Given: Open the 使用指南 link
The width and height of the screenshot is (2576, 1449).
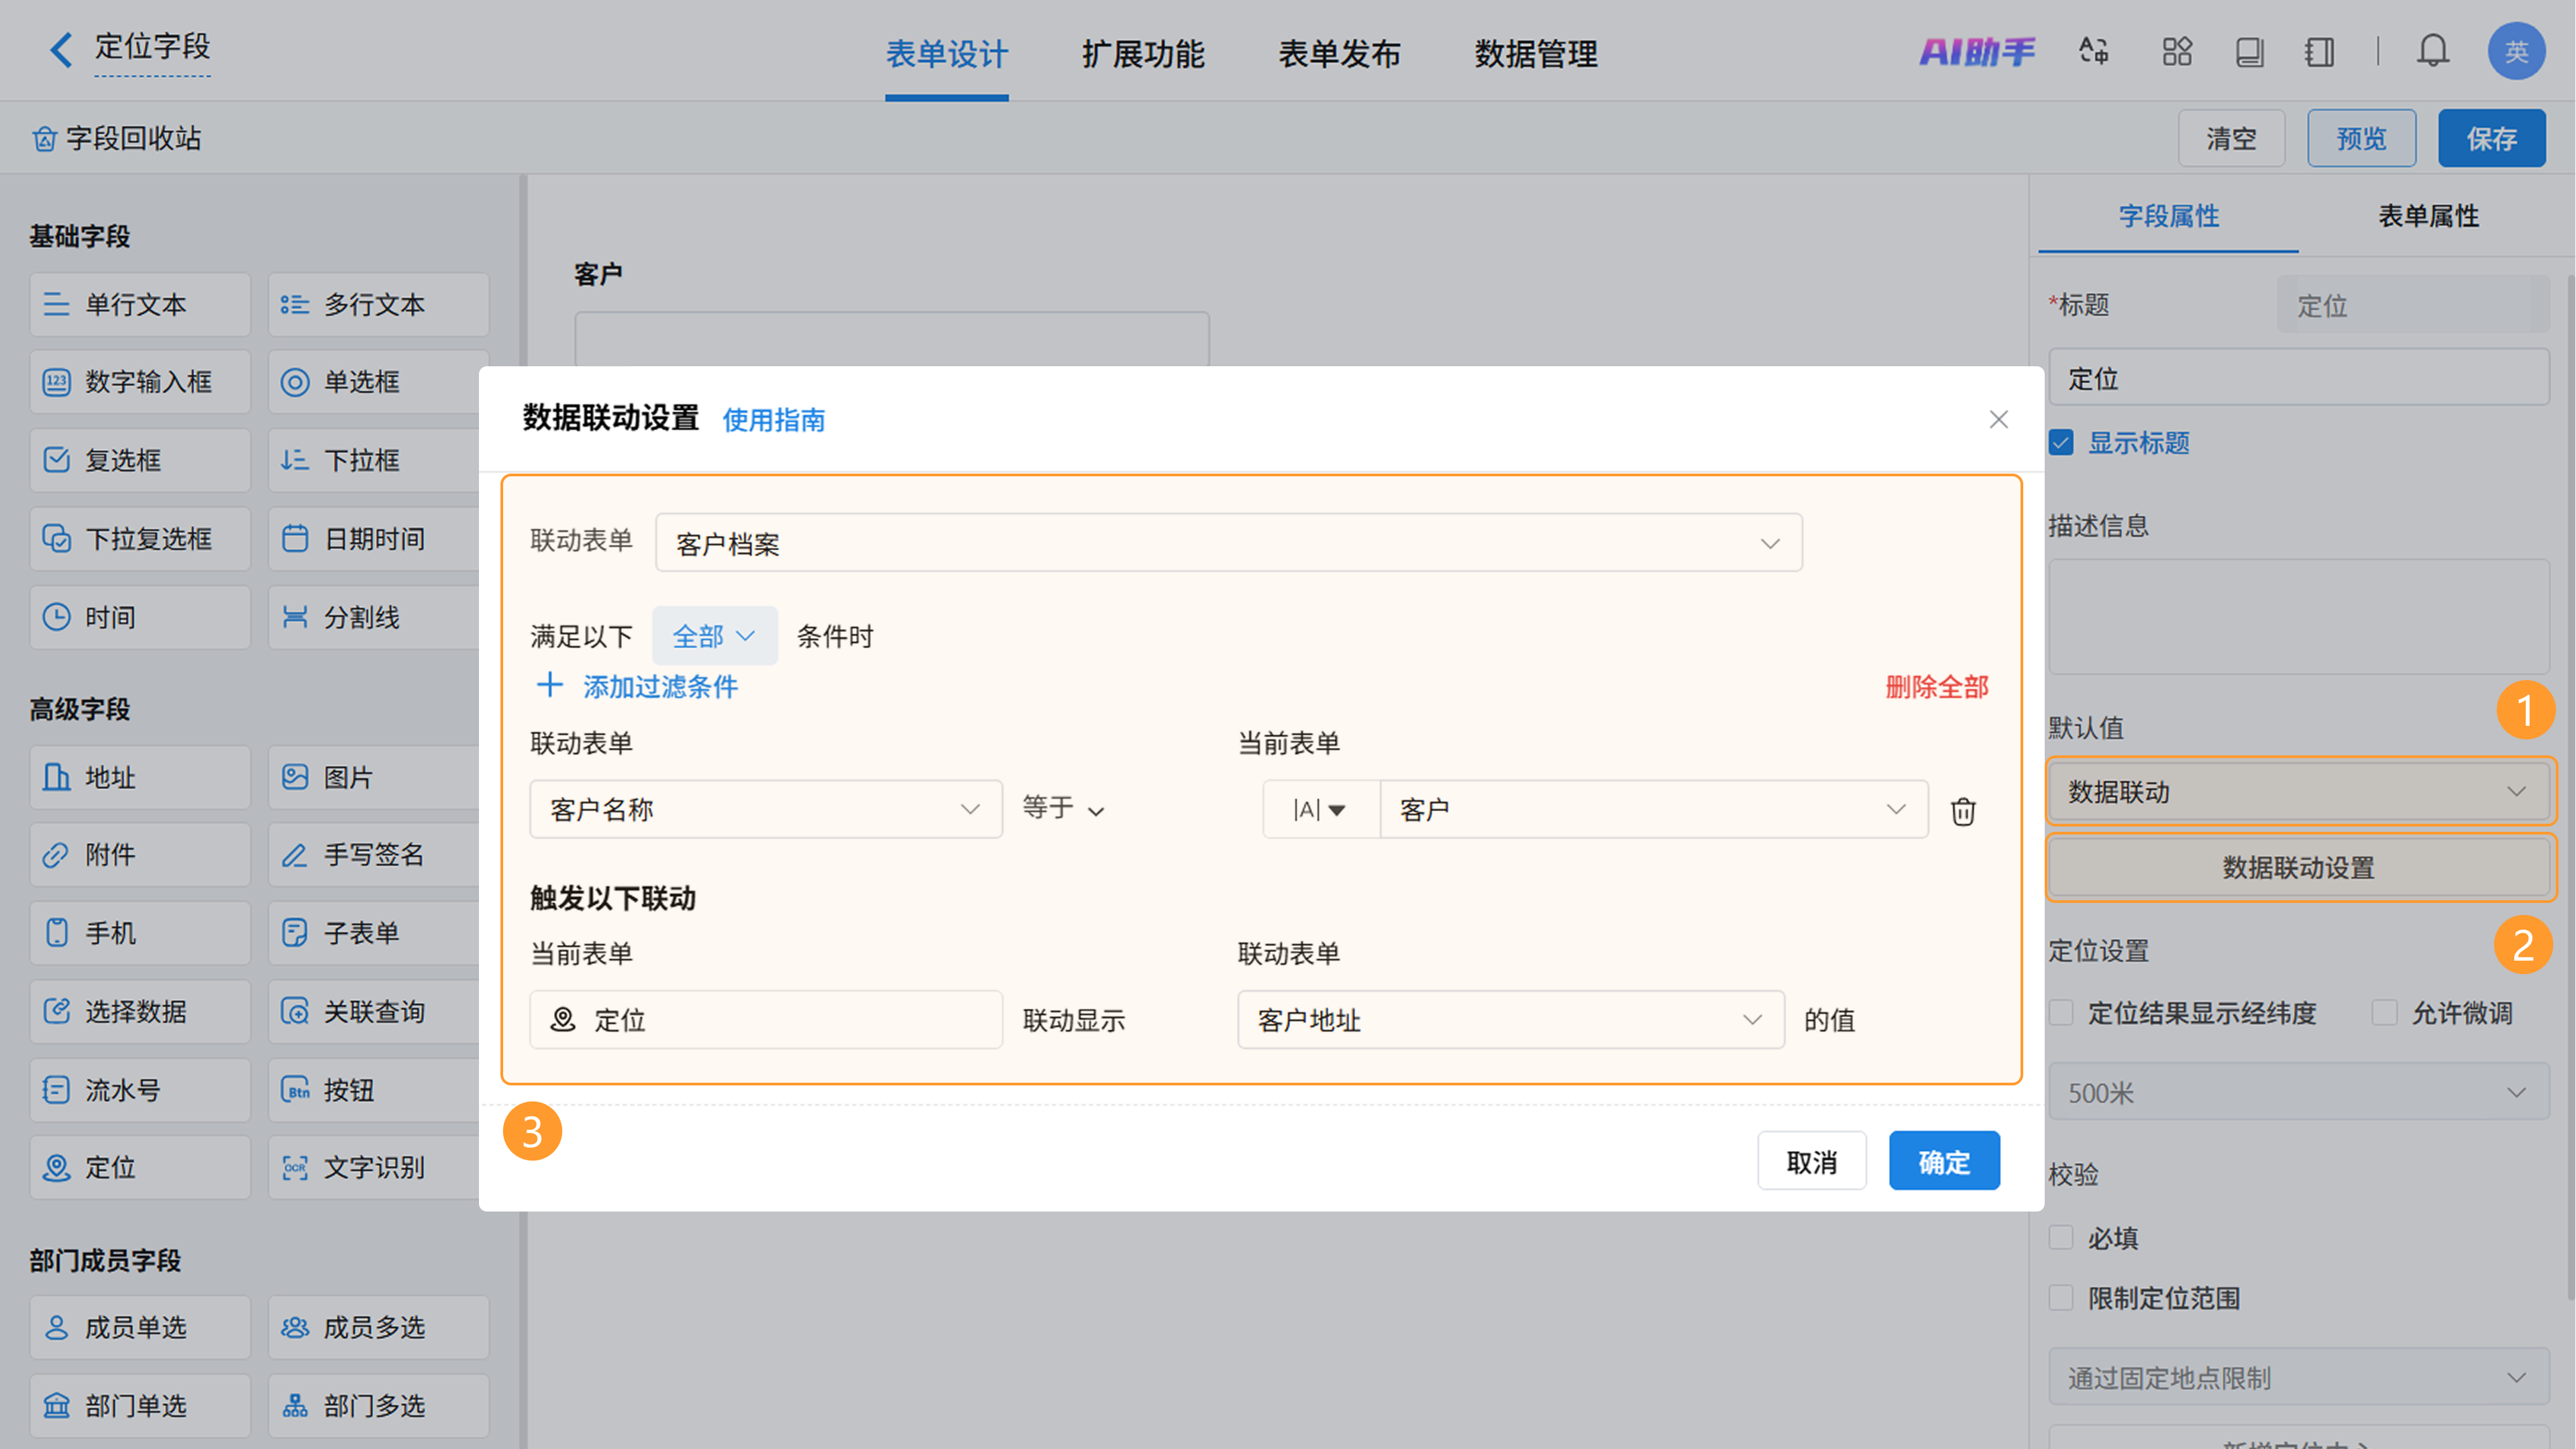Looking at the screenshot, I should click(x=774, y=420).
